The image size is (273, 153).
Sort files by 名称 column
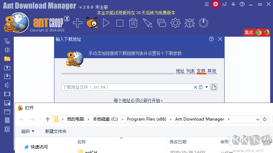pos(82,142)
